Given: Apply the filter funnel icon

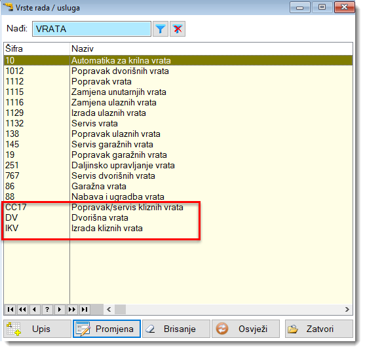Looking at the screenshot, I should tap(160, 29).
